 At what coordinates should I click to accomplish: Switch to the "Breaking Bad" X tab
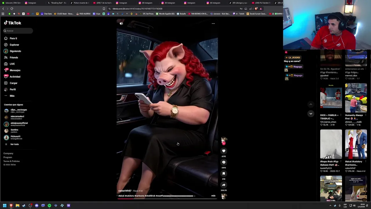point(57,3)
